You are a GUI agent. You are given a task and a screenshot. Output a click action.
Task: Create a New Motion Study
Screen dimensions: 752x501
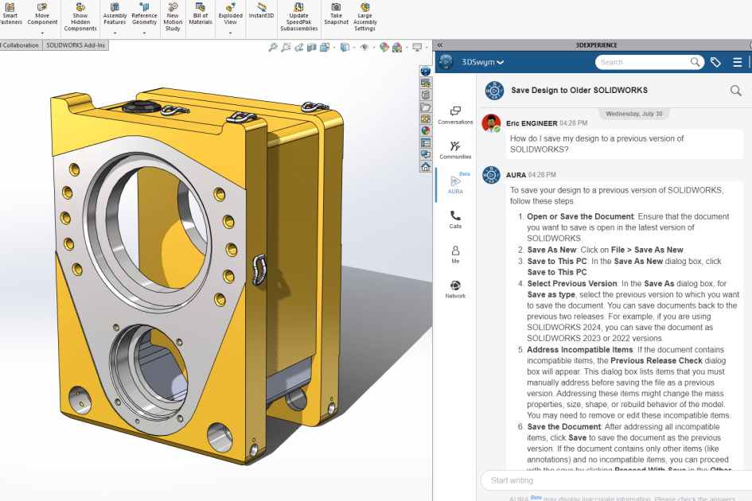(x=173, y=14)
